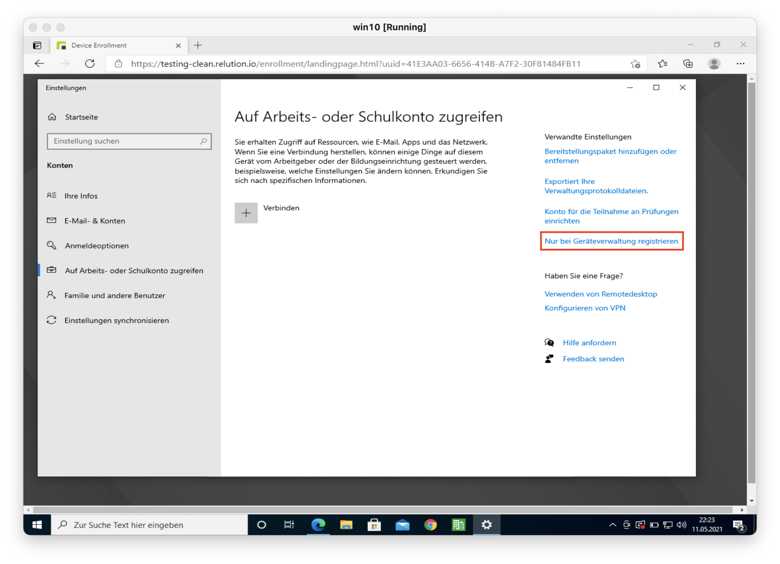Open the green spreadsheet app in taskbar
The height and width of the screenshot is (564, 780).
(458, 525)
